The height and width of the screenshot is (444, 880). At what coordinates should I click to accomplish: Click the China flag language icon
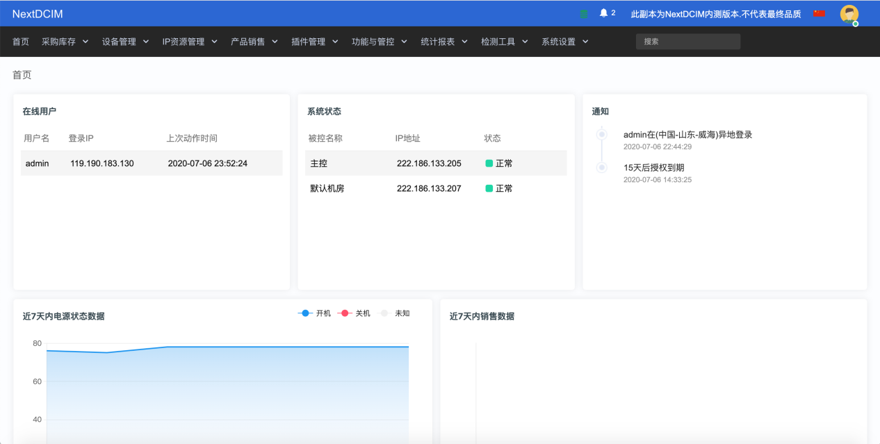[x=819, y=13]
